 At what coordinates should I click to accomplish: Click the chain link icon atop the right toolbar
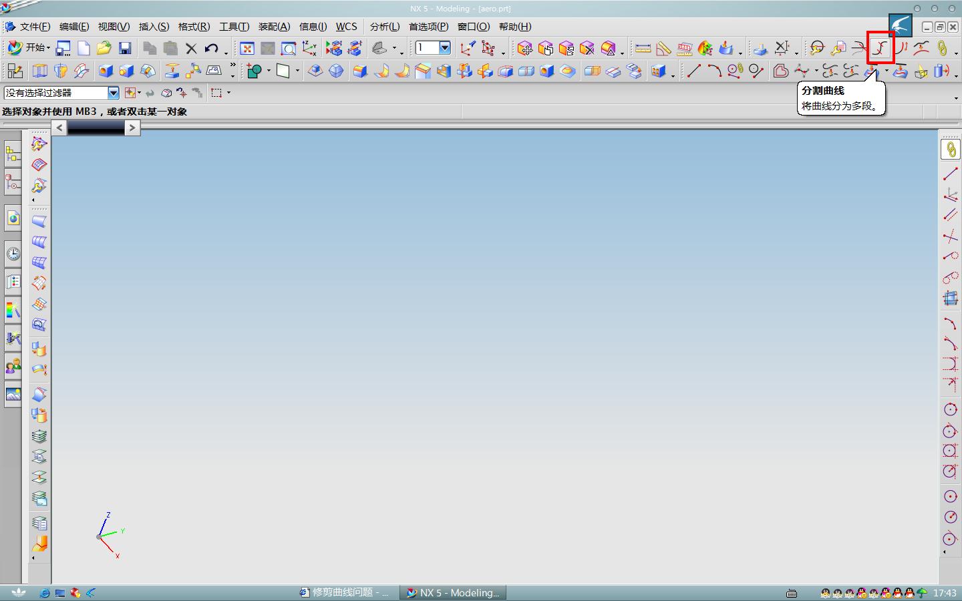coord(950,150)
